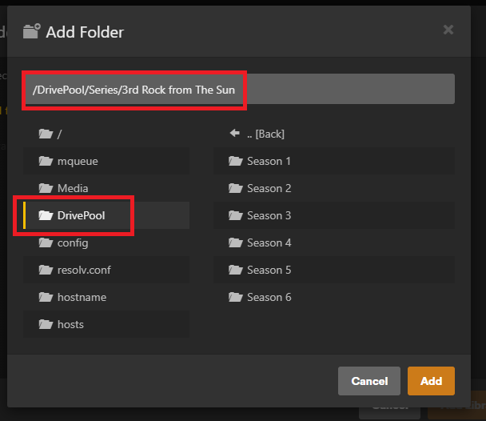Viewport: 486px width, 421px height.
Task: Click the folder icon next to Media
Action: pos(46,188)
